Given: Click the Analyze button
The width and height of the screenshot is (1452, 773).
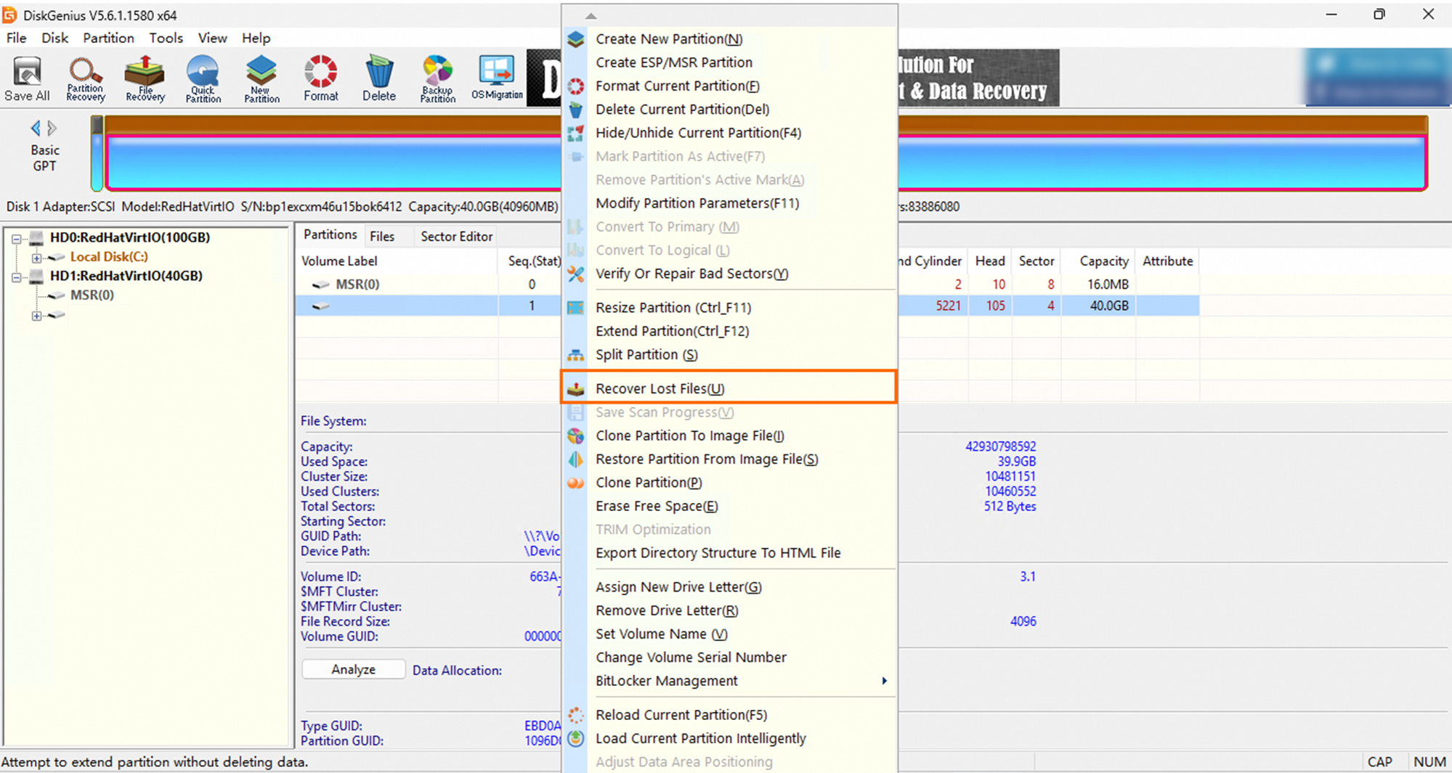Looking at the screenshot, I should click(353, 668).
